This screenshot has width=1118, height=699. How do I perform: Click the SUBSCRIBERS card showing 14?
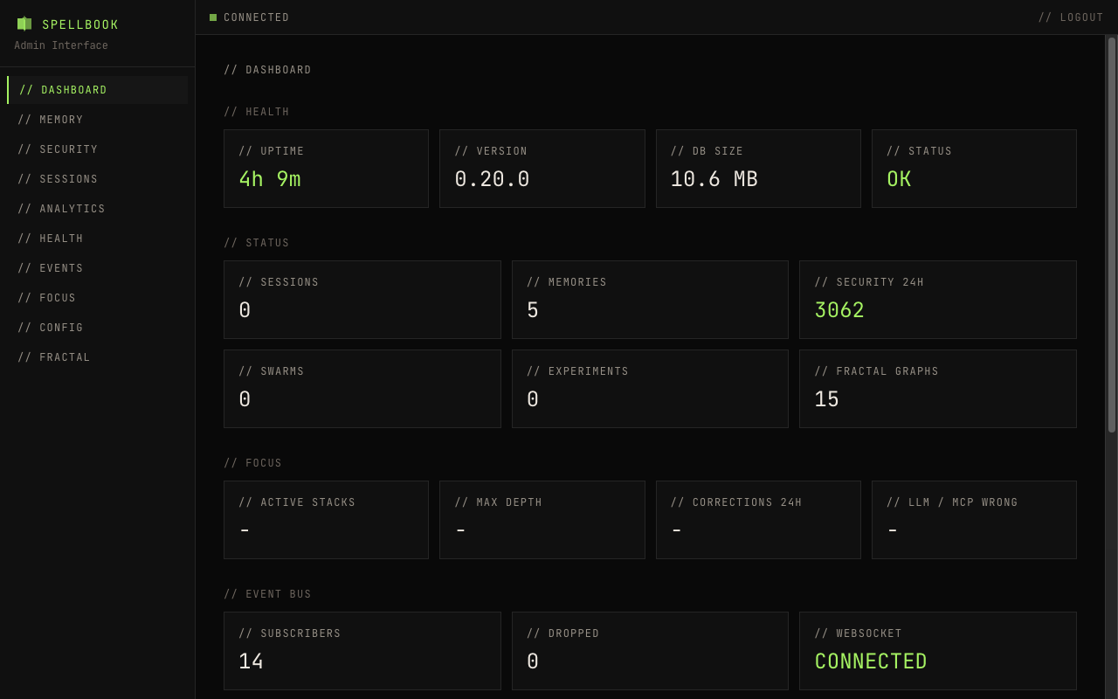[362, 650]
